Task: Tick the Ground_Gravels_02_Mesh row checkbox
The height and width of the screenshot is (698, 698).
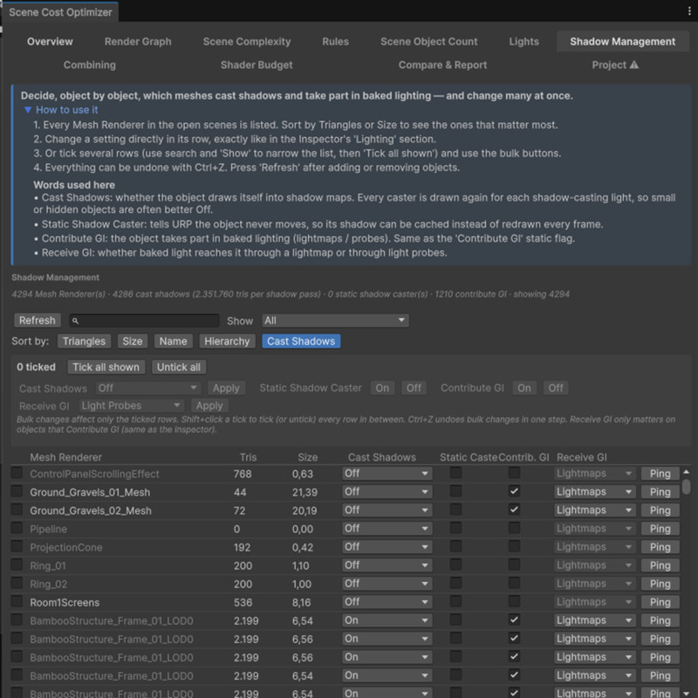Action: coord(17,510)
